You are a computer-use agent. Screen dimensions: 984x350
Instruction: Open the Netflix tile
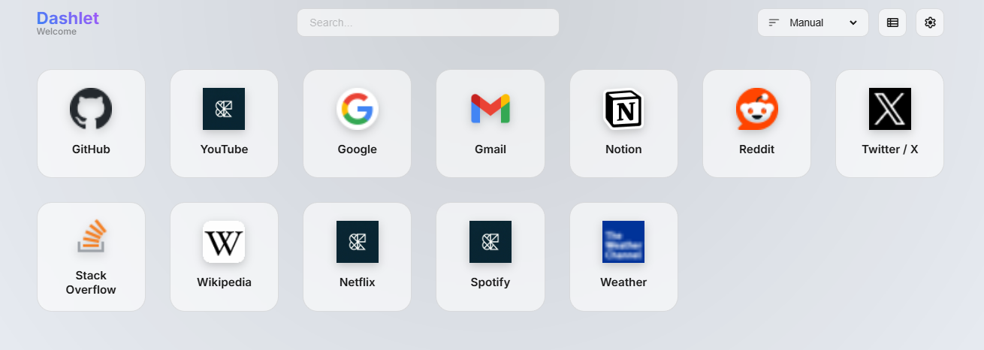(357, 257)
